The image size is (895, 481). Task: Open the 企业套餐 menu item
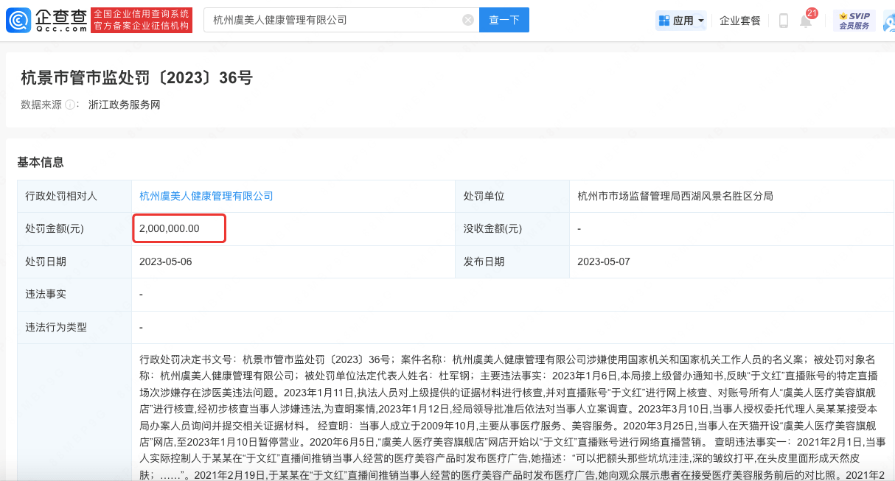739,21
